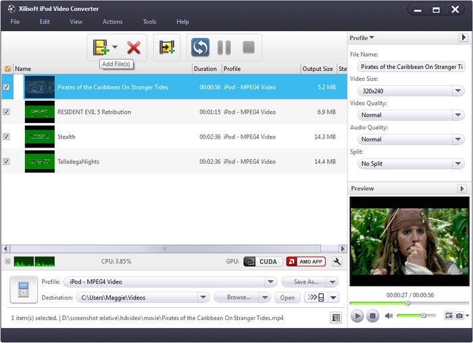Open the Edit menu

[45, 22]
